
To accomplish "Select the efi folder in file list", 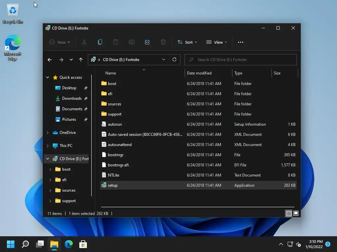I will point(198,94).
